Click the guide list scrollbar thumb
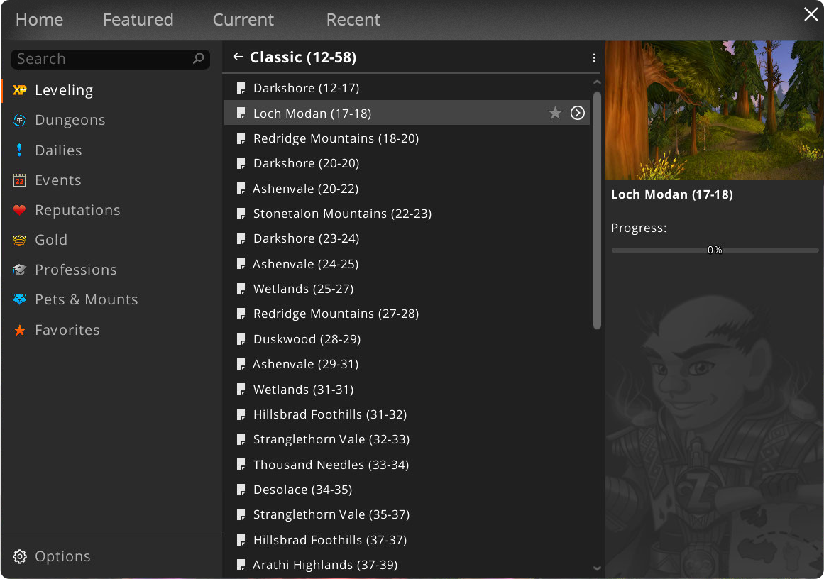Viewport: 824px width, 579px height. tap(597, 210)
